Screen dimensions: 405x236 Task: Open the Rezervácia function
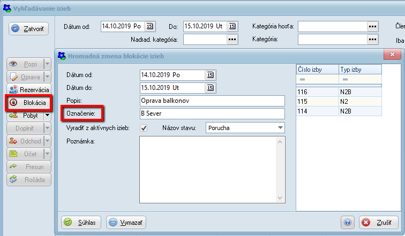tap(29, 90)
